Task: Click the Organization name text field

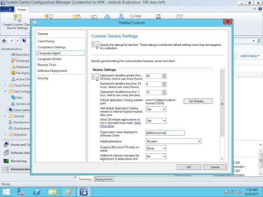Action: [x=165, y=133]
